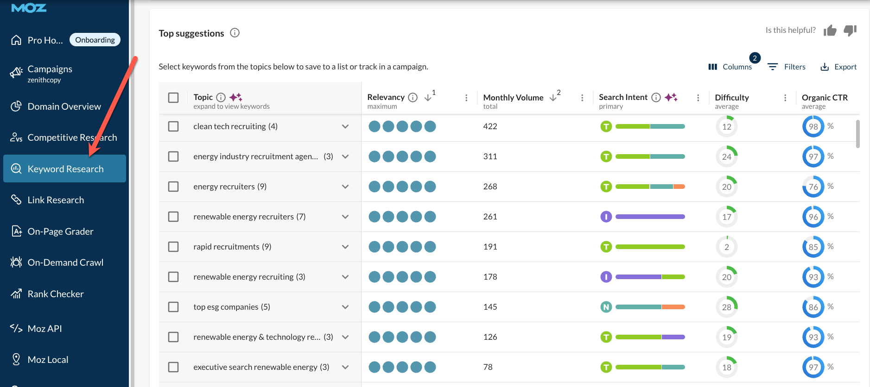This screenshot has width=870, height=387.
Task: Sort by Relevancy using the arrow icon
Action: [428, 97]
